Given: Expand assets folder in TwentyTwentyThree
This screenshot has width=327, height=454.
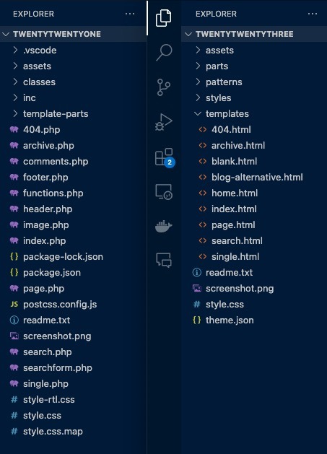Looking at the screenshot, I should [x=254, y=50].
